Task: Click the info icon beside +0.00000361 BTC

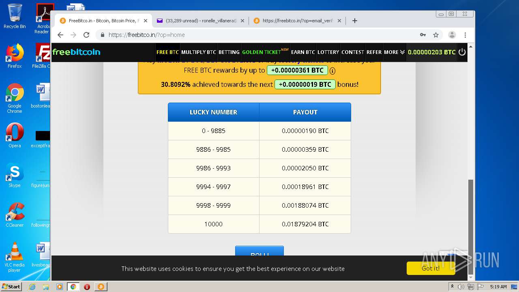Action: [332, 71]
